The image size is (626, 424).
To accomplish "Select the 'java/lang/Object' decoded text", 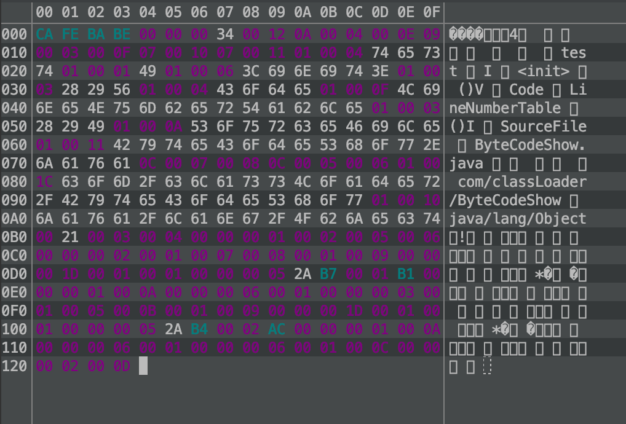I will pyautogui.click(x=518, y=218).
